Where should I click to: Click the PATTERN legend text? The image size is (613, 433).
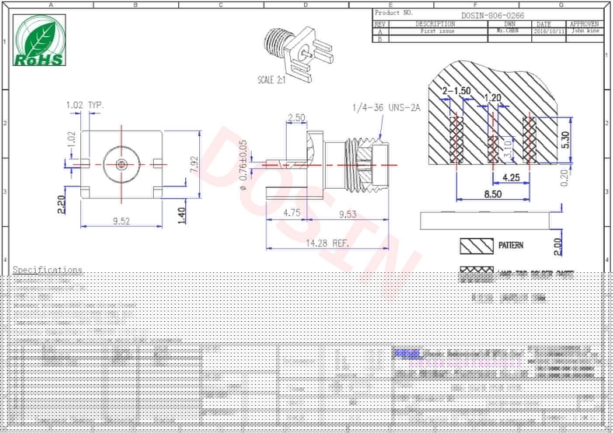coord(511,245)
